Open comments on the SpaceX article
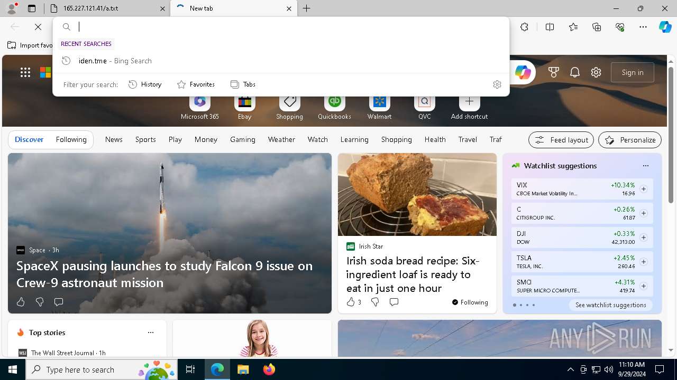Screen dimensions: 677x380 59,302
